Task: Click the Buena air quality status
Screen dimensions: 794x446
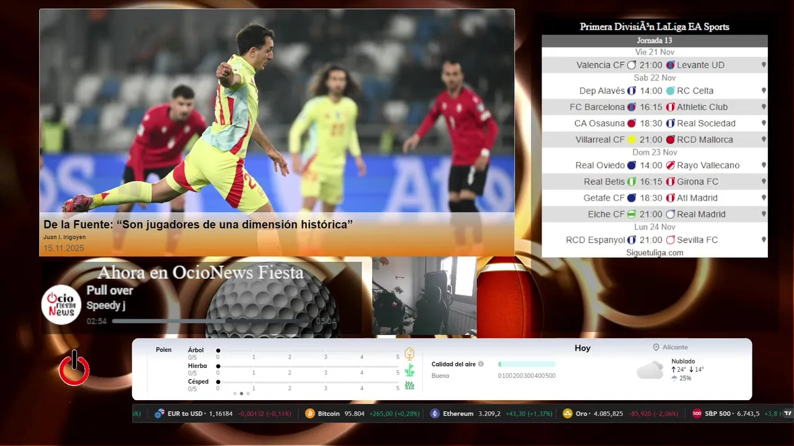Action: 440,376
